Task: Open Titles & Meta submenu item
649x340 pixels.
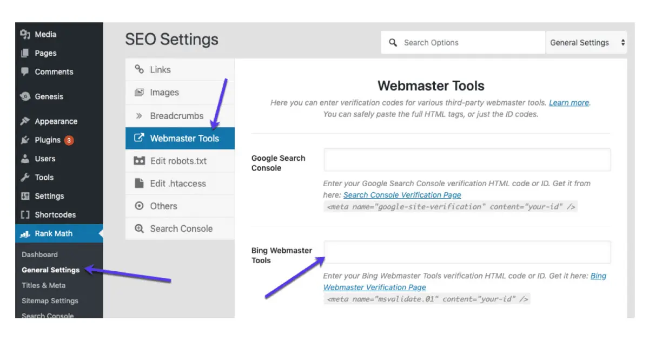Action: (43, 285)
